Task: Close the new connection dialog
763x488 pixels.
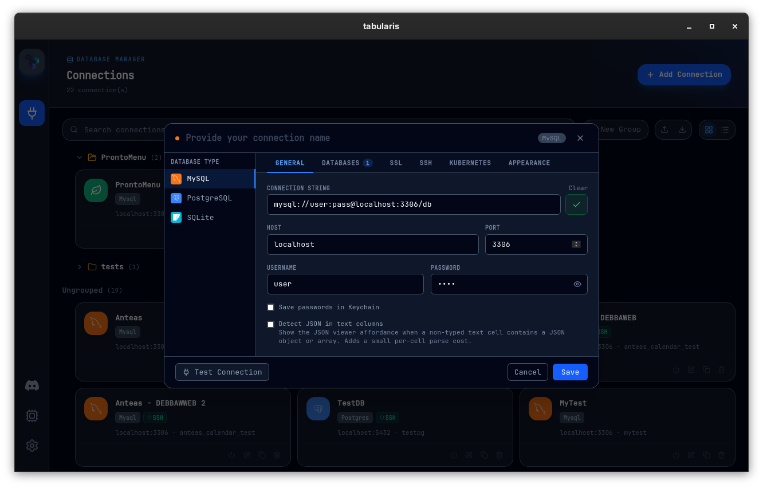Action: [580, 138]
